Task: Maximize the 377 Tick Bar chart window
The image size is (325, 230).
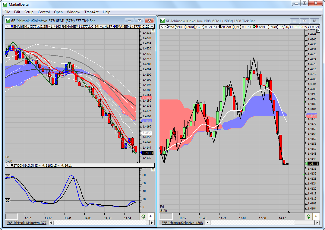Action: (139, 21)
